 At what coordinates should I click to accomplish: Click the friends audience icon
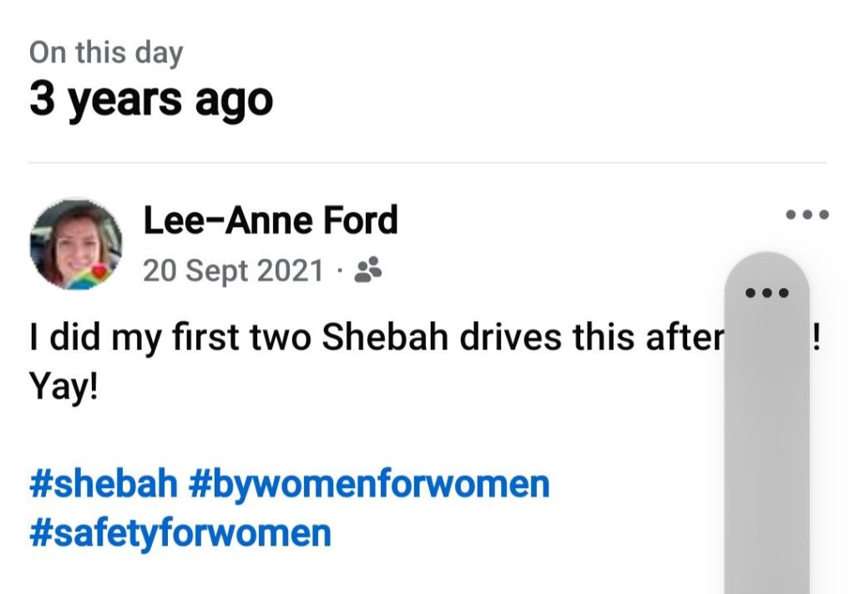click(x=368, y=269)
